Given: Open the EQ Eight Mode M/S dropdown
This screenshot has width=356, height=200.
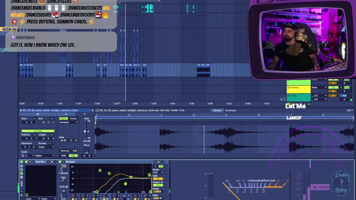Looking at the screenshot, I should pyautogui.click(x=158, y=172).
